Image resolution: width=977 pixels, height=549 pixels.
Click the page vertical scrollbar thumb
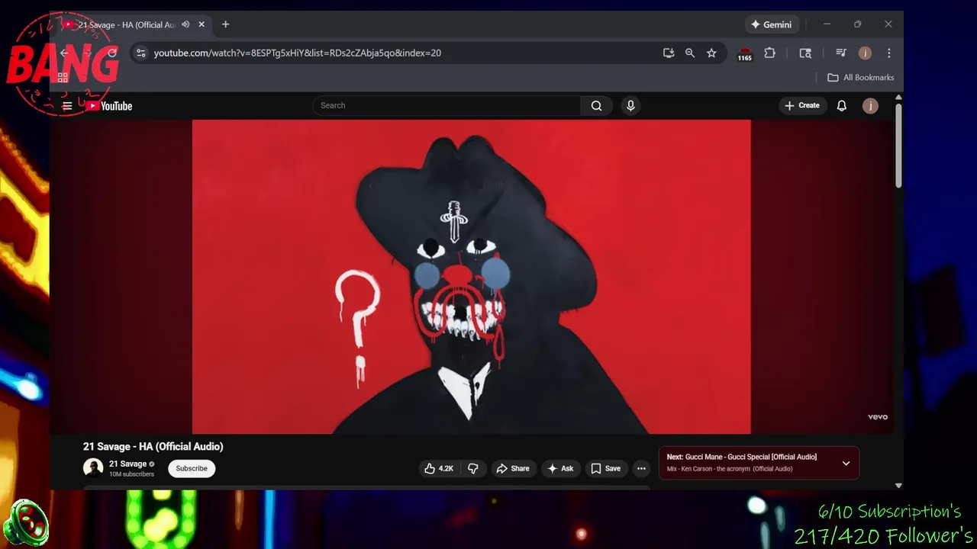[x=898, y=145]
